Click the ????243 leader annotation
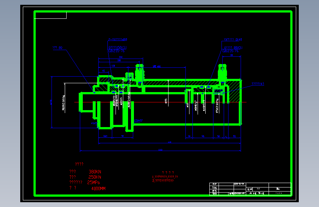The image size is (319, 207). 258,84
